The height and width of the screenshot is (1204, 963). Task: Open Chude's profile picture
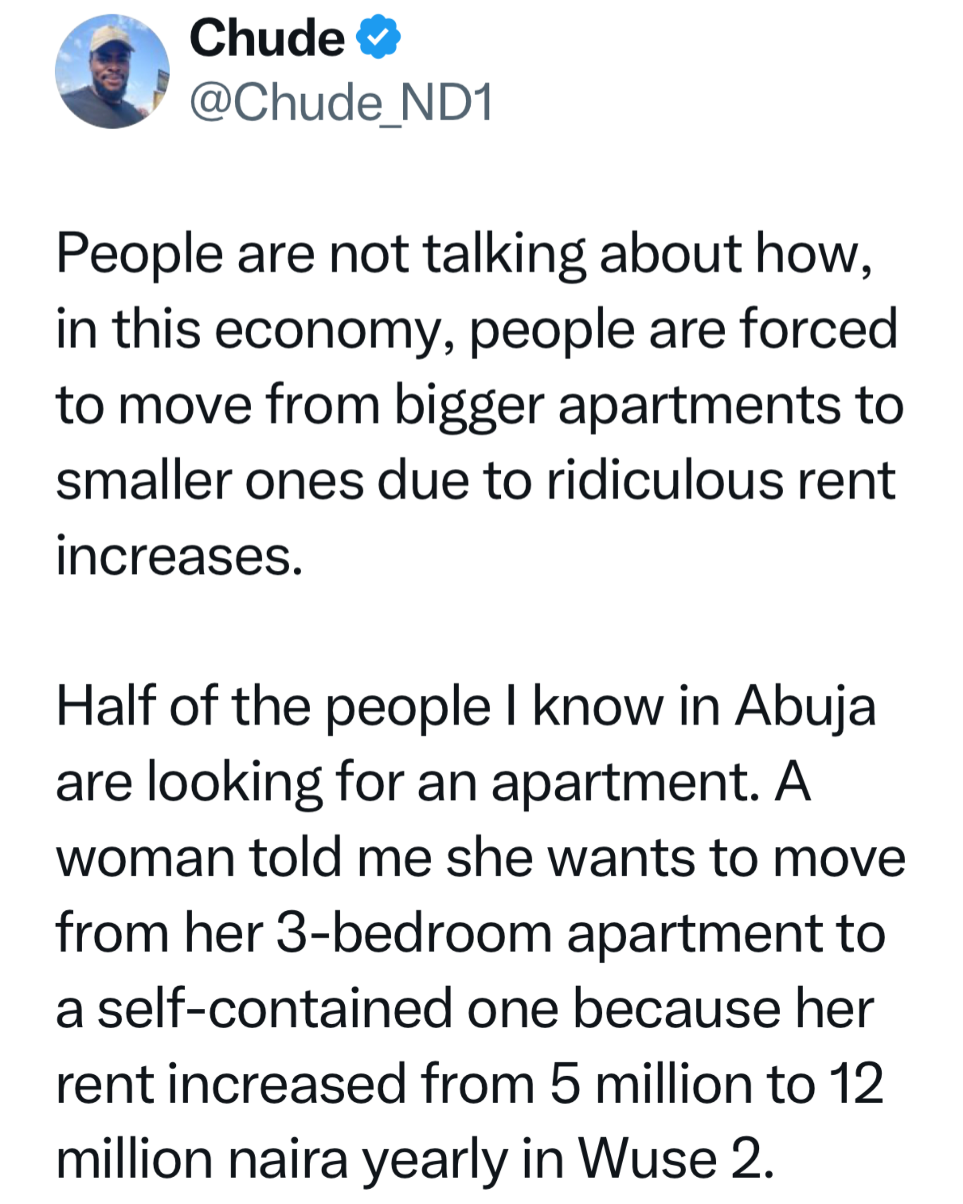[112, 71]
